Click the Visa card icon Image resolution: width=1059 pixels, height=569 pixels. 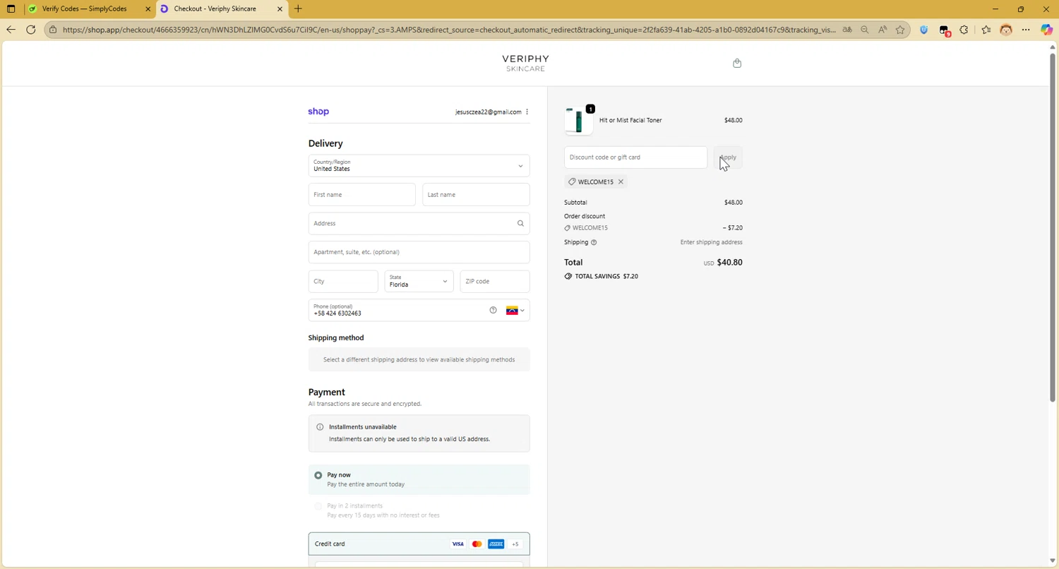tap(458, 544)
